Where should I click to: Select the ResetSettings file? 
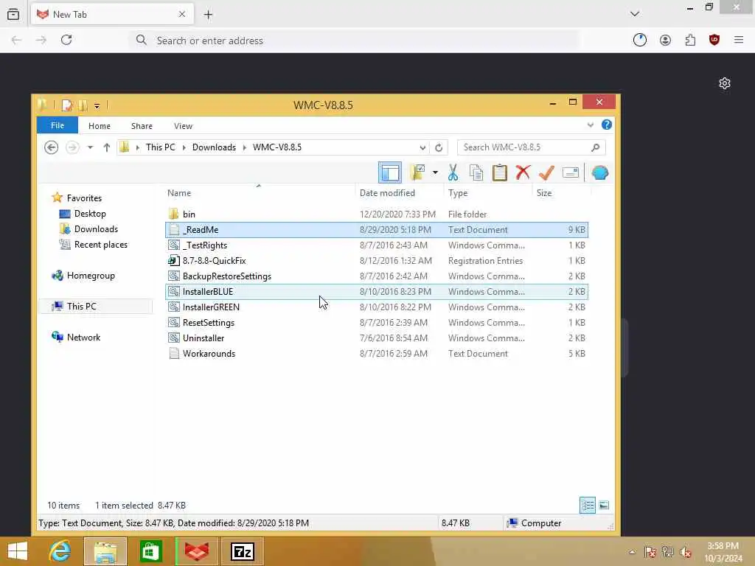click(377, 323)
